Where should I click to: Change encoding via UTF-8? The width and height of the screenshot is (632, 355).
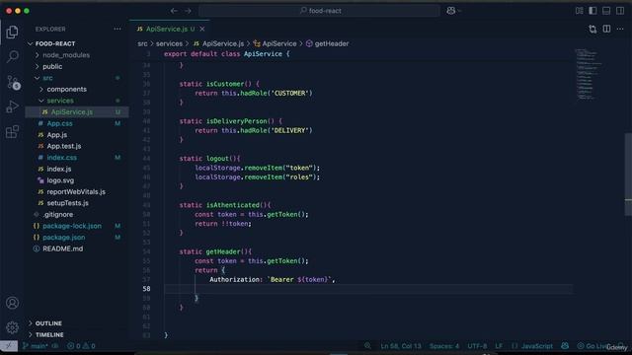coord(477,346)
